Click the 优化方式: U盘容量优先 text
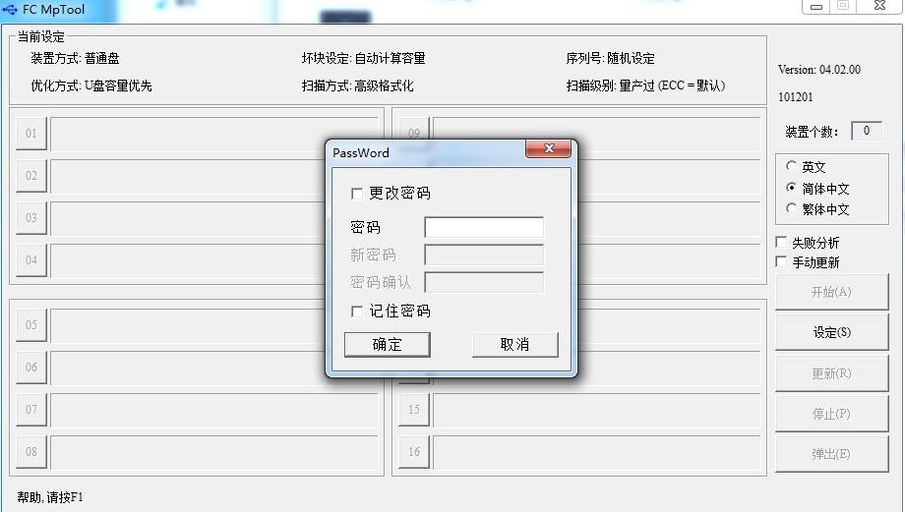The height and width of the screenshot is (512, 905). pos(91,85)
